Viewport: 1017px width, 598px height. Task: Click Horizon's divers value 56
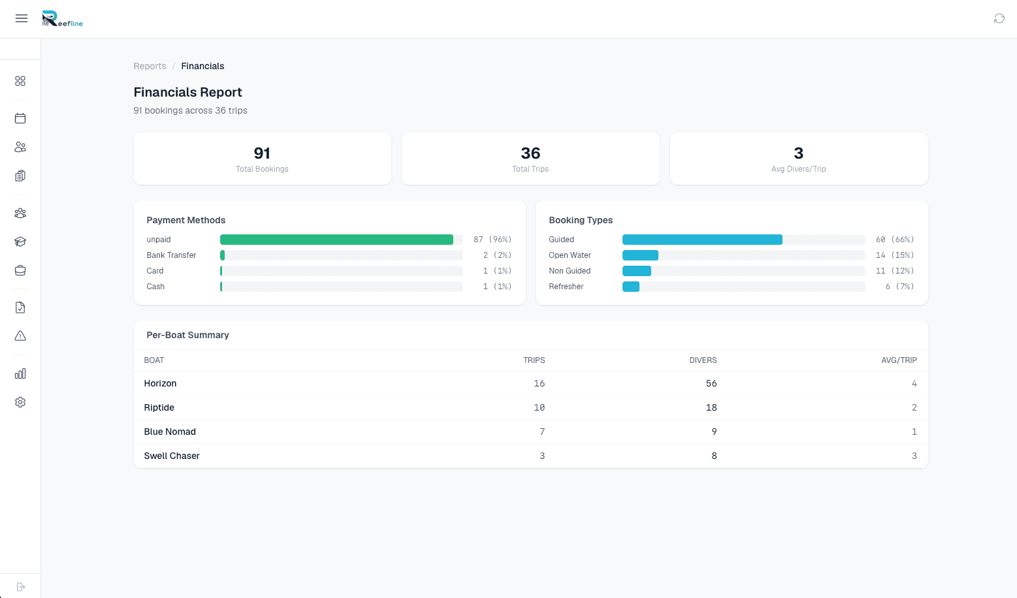(711, 383)
